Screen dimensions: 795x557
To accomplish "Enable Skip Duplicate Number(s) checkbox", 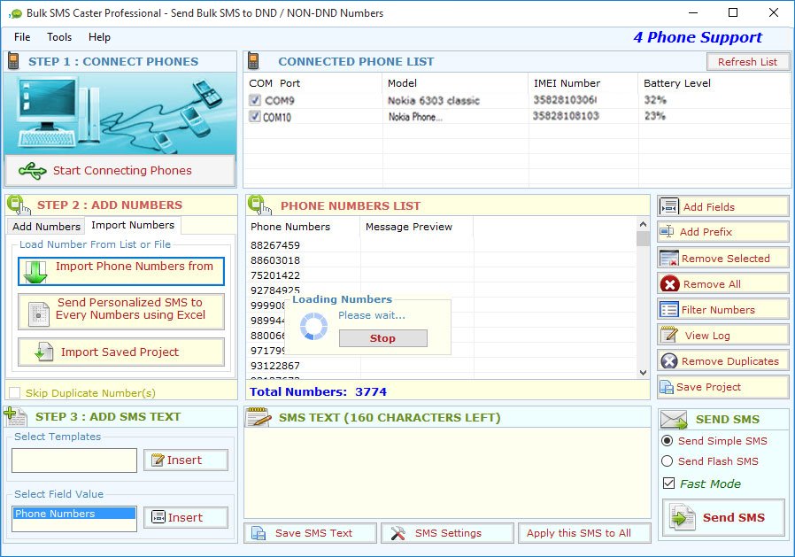I will click(x=15, y=393).
